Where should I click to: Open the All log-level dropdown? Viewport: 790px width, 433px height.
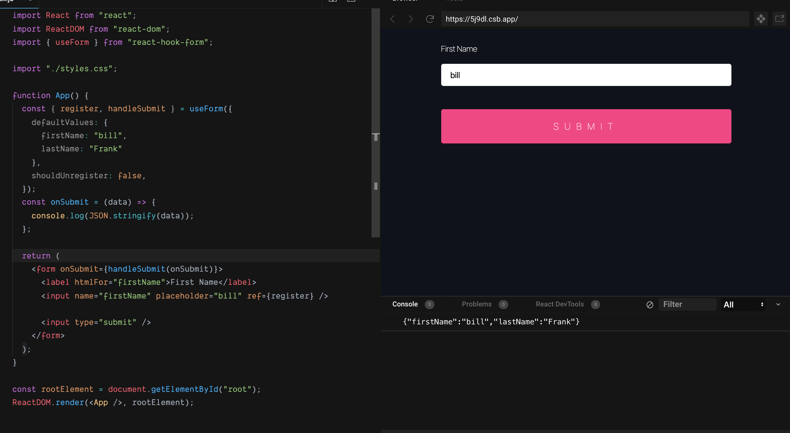tap(743, 305)
